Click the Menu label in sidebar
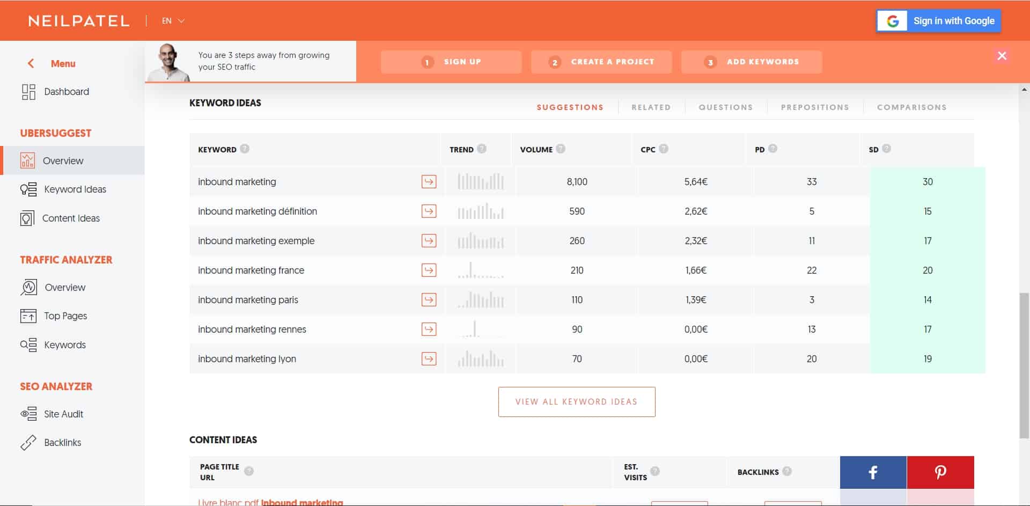The image size is (1030, 506). pyautogui.click(x=63, y=63)
